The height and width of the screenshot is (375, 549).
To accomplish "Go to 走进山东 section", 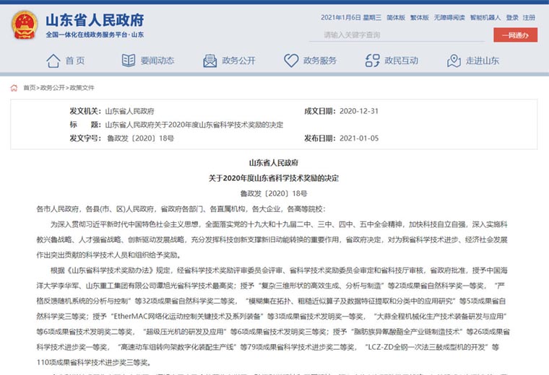I will tap(482, 61).
